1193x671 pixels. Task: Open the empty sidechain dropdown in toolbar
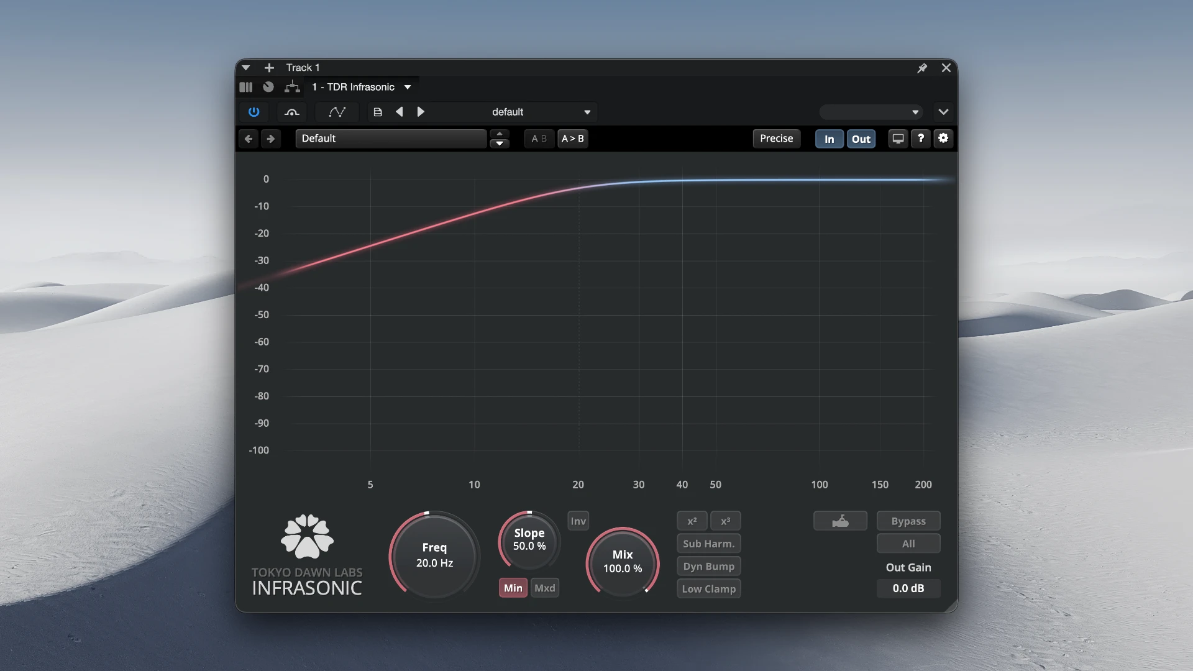coord(871,112)
